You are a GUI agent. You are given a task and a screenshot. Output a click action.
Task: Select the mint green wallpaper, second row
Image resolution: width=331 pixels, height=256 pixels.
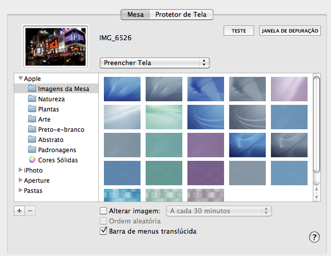tap(164, 117)
